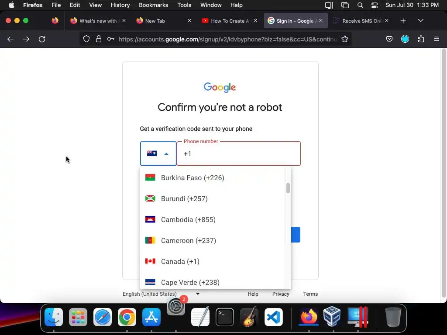
Task: Go back to the previous page
Action: pos(10,39)
